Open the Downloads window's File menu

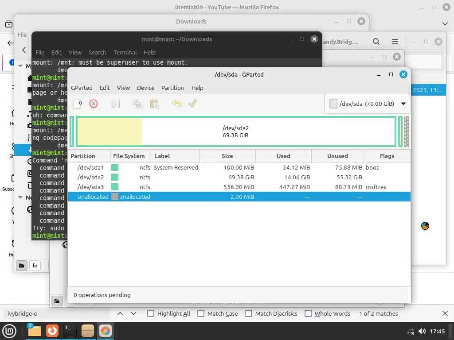[22, 35]
